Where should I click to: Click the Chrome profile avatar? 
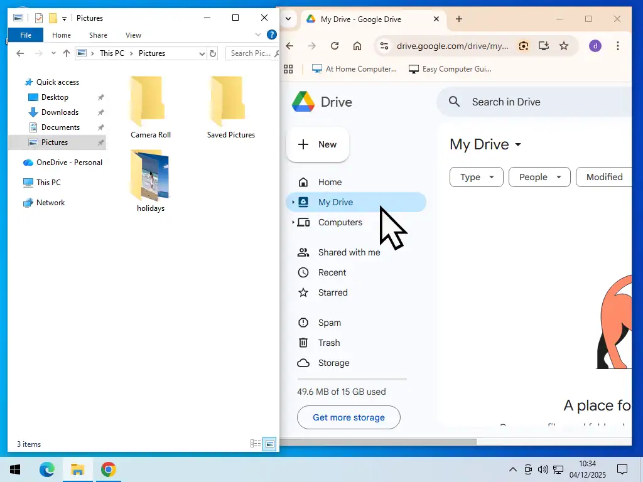(595, 46)
